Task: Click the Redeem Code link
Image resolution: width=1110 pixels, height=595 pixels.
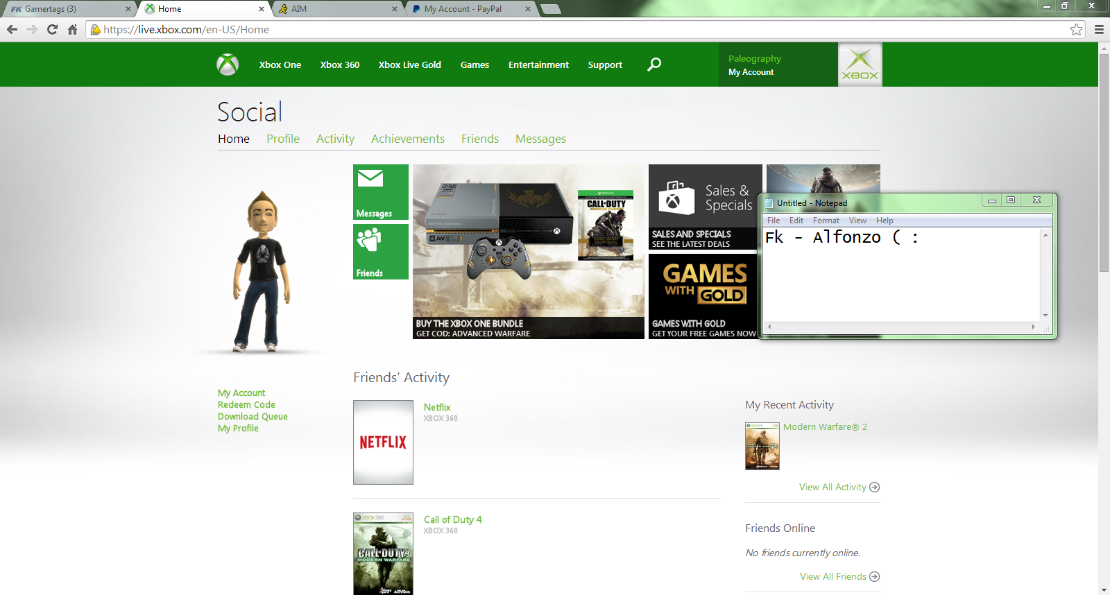Action: 246,405
